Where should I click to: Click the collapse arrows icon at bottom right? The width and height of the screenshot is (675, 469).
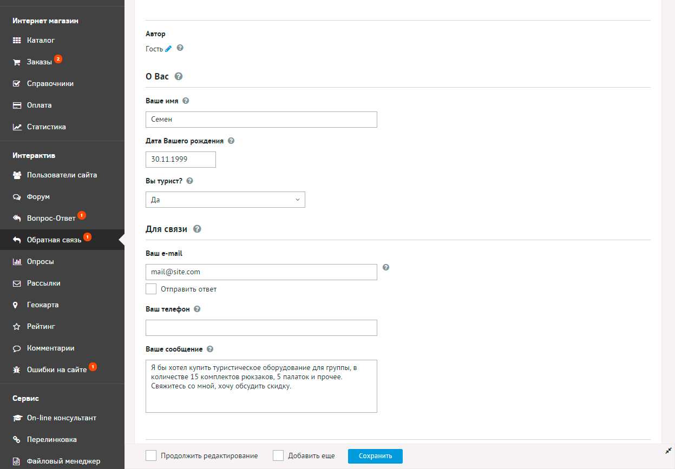click(668, 451)
